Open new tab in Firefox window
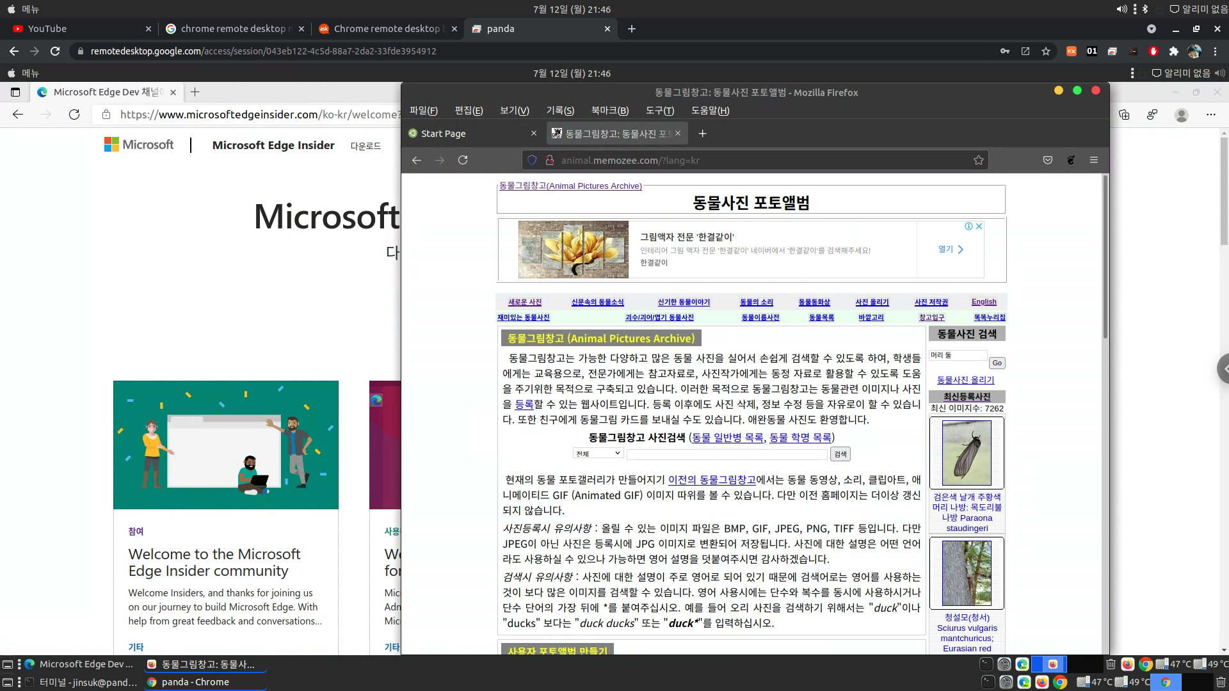1229x691 pixels. (x=702, y=133)
